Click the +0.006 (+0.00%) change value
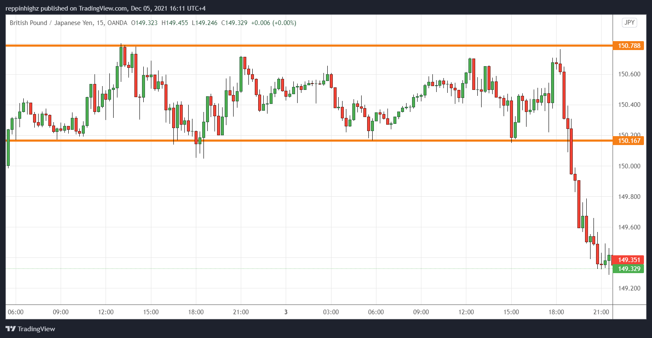Viewport: 652px width, 338px height. 273,23
